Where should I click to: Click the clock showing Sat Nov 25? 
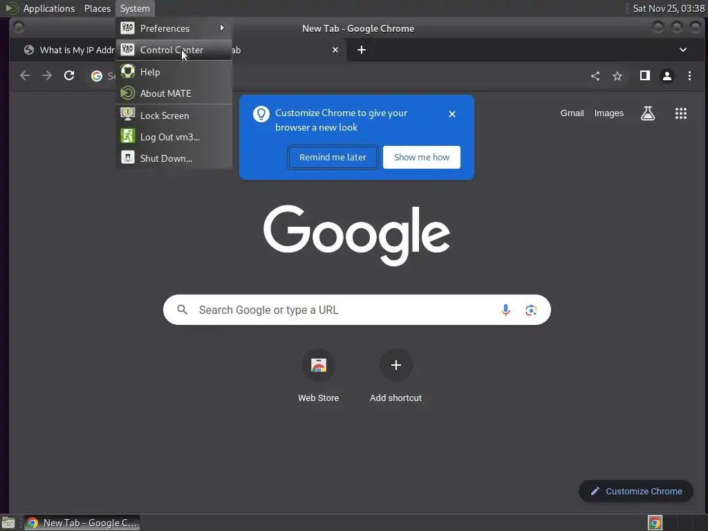click(669, 8)
